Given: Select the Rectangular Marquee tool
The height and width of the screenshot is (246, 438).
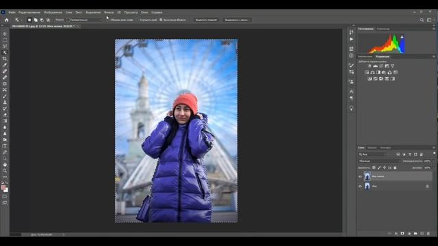Looking at the screenshot, I should [x=5, y=40].
